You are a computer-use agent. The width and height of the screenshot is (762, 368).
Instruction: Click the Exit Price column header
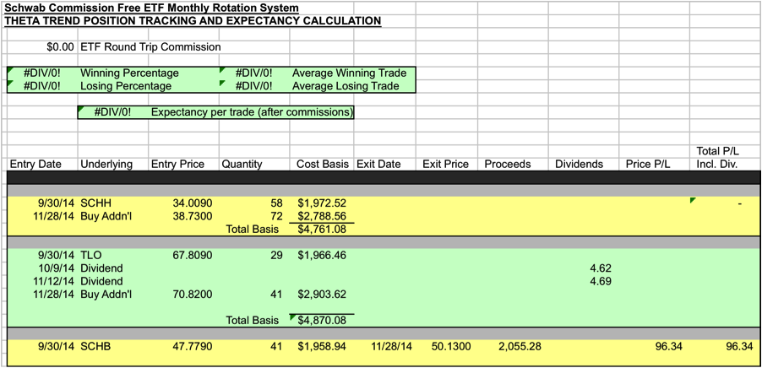tap(446, 165)
